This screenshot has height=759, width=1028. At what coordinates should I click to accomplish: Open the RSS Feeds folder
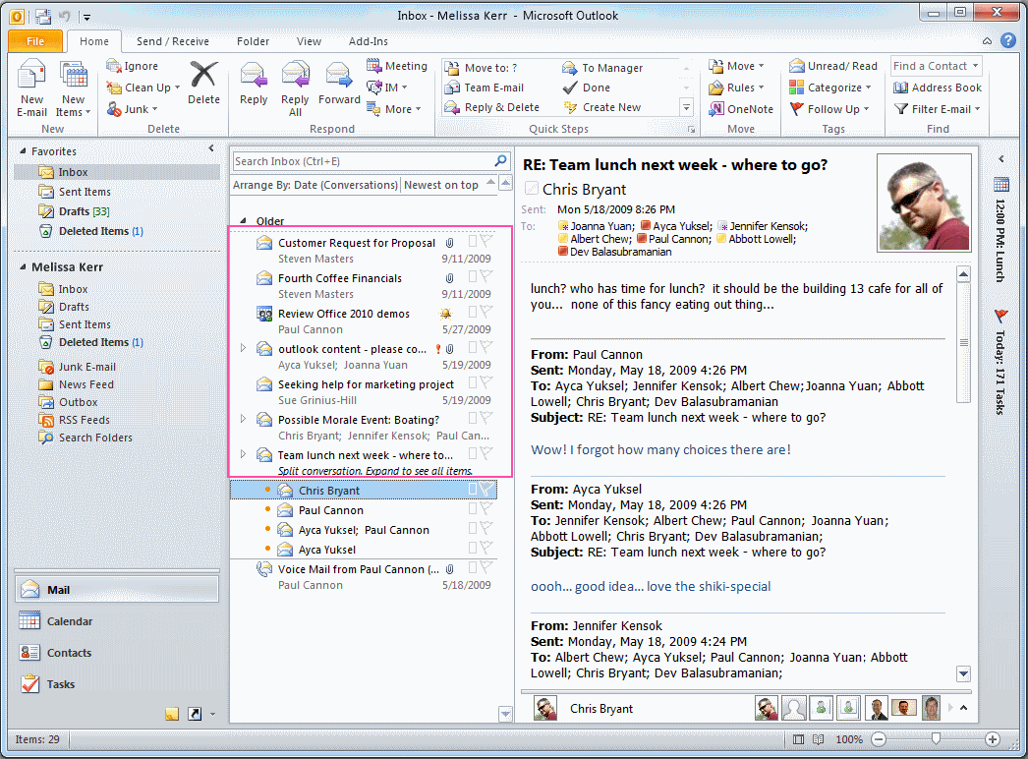click(x=84, y=420)
